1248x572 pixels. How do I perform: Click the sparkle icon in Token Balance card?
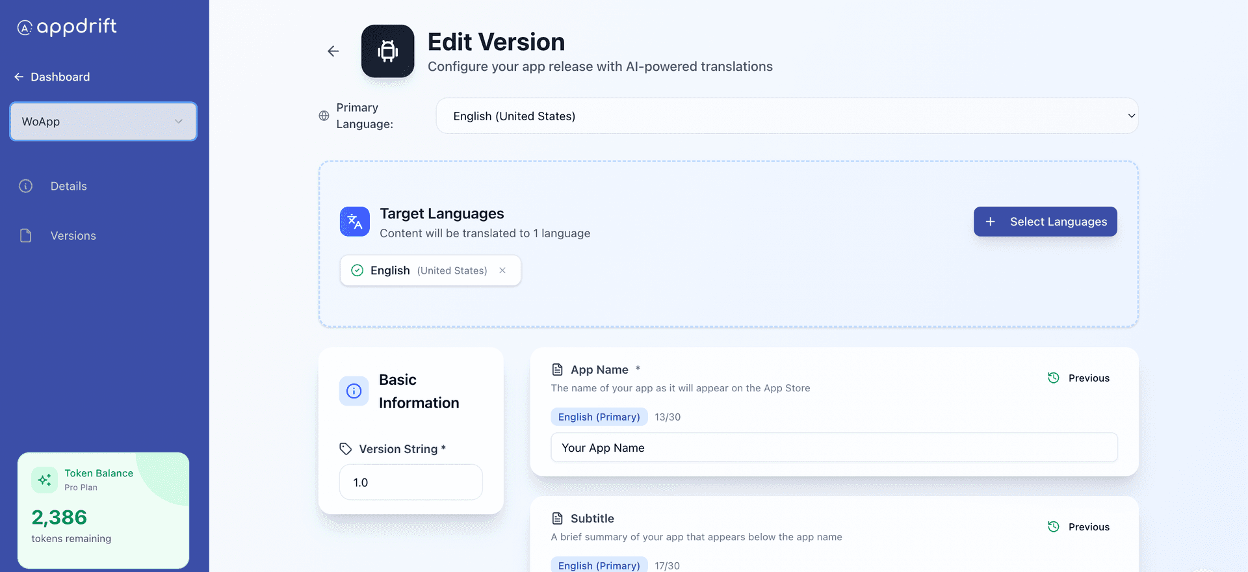(x=44, y=480)
